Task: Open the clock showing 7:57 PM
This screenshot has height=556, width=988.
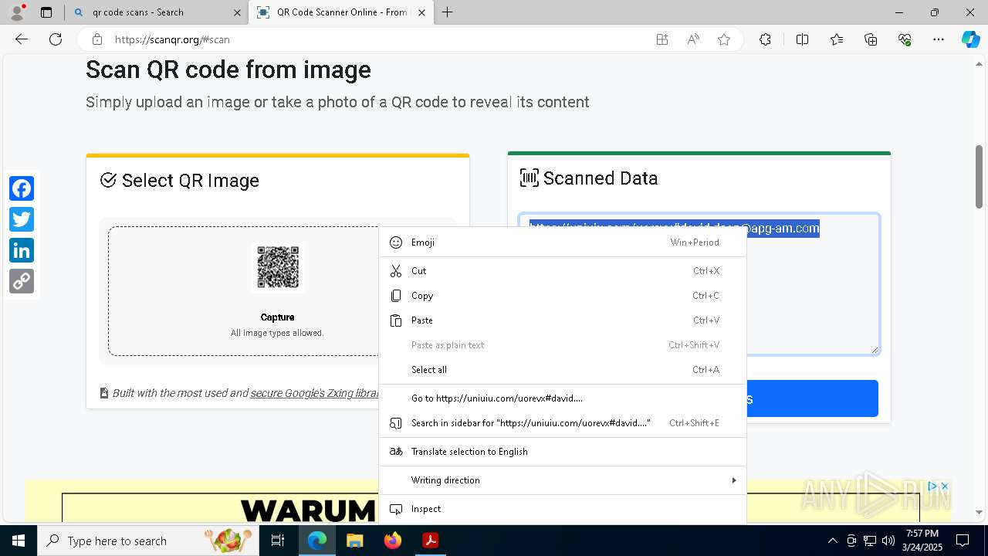Action: [922, 541]
